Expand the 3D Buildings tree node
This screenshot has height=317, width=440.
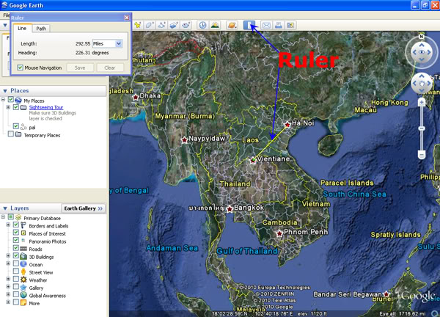pos(8,256)
